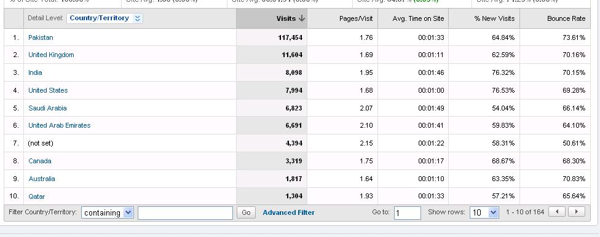Viewport: 600px width, 237px height.
Task: Open the United States country link
Action: [x=48, y=90]
